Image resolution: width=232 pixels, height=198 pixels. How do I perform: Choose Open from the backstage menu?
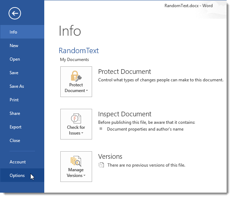coord(22,59)
